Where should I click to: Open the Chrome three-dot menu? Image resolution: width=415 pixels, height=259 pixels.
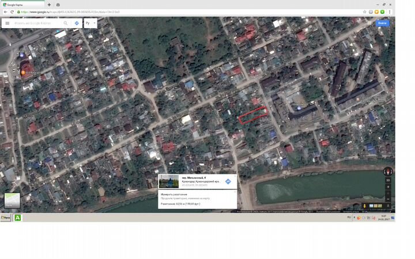point(391,12)
